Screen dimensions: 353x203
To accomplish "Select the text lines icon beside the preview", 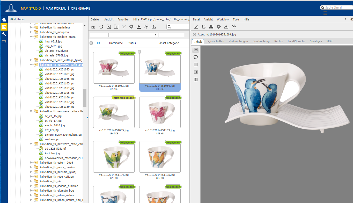I will [x=196, y=49].
